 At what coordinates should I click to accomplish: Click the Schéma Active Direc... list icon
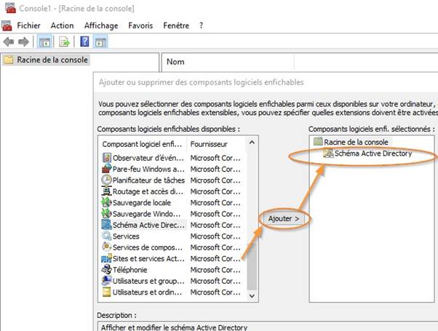click(x=107, y=225)
